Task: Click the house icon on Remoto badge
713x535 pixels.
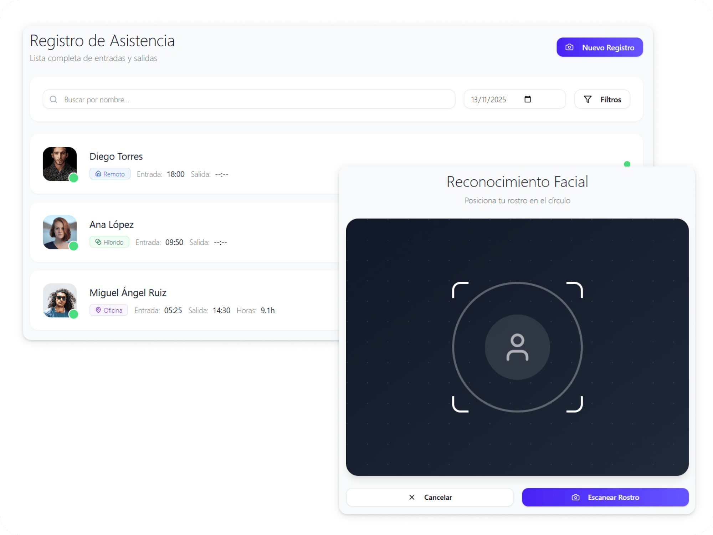Action: [x=98, y=174]
